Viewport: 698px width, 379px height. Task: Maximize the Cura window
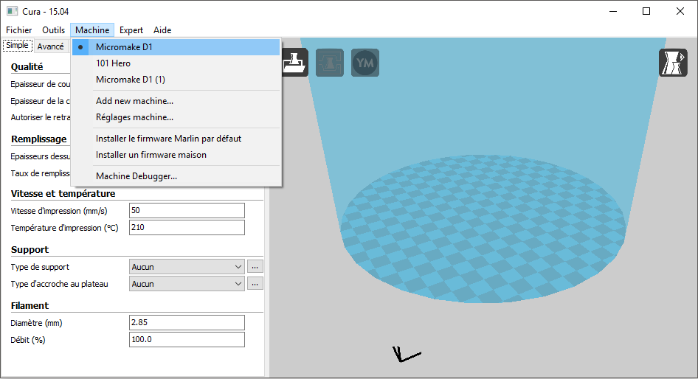[x=646, y=11]
